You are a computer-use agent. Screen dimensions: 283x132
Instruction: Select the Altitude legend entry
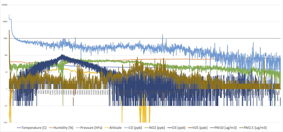(116, 128)
